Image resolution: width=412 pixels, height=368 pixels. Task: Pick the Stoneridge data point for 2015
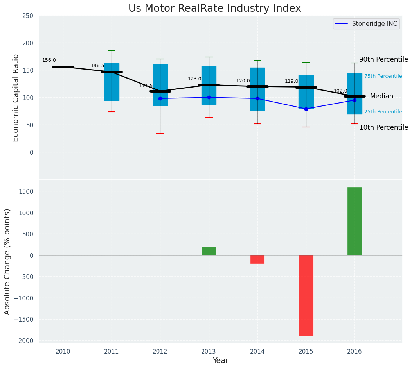coord(306,109)
